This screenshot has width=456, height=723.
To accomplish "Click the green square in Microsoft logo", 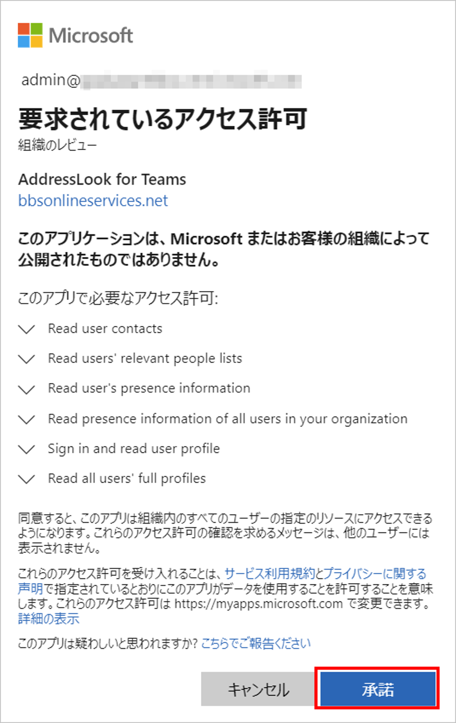I will (36, 28).
